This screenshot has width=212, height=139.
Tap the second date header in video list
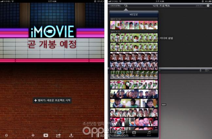115,32
